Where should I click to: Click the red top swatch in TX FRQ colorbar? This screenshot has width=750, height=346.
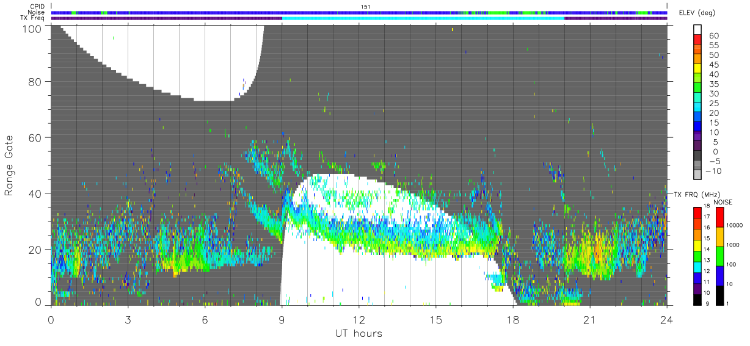(697, 212)
